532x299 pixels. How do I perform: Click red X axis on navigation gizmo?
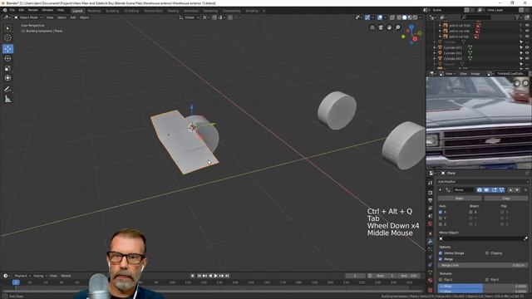click(415, 39)
